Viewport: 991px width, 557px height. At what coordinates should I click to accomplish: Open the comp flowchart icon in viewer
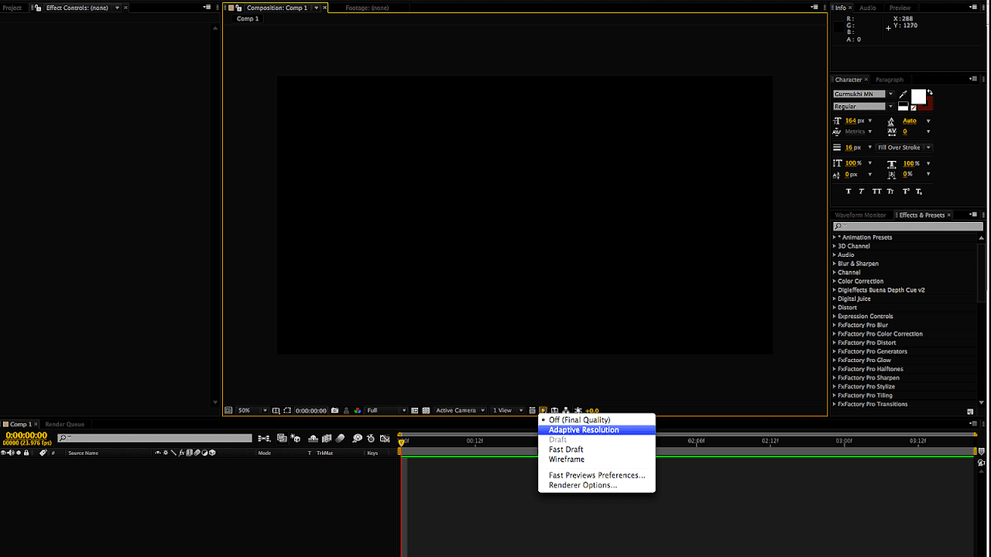pyautogui.click(x=566, y=410)
